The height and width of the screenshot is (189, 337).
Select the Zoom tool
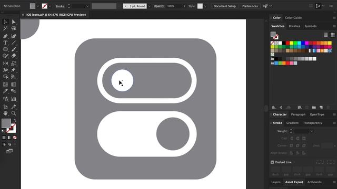coord(14,113)
